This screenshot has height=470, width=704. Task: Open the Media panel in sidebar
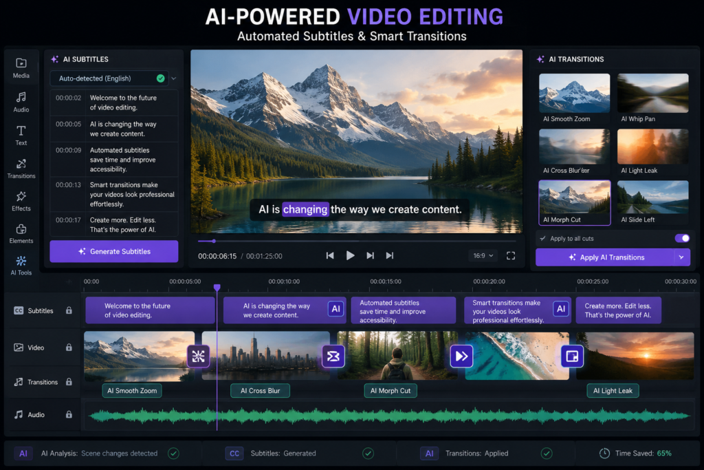(21, 68)
